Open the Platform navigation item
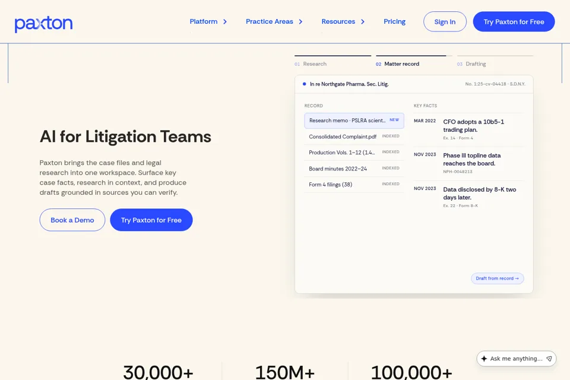Image resolution: width=570 pixels, height=380 pixels. 204,21
